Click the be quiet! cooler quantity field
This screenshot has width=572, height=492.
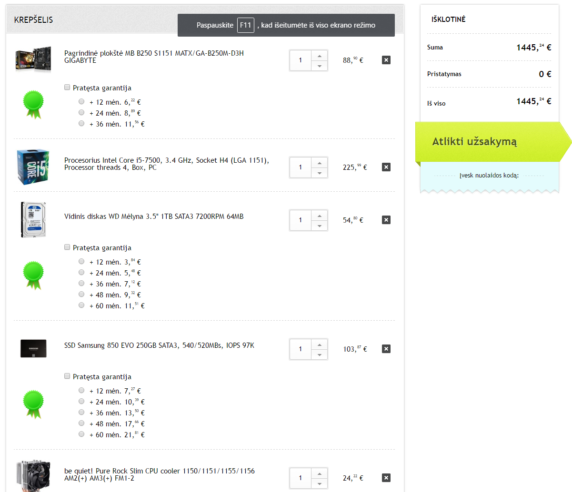(301, 478)
